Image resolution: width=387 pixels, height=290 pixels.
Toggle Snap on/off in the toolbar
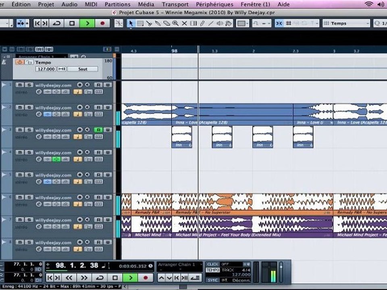click(x=279, y=23)
